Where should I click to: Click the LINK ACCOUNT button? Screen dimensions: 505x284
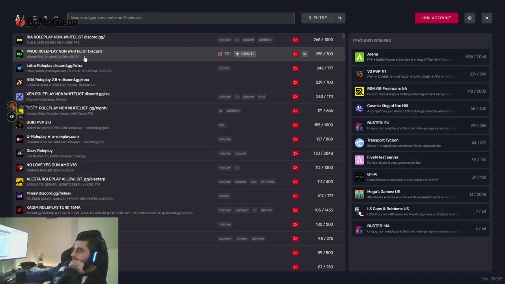pyautogui.click(x=436, y=18)
